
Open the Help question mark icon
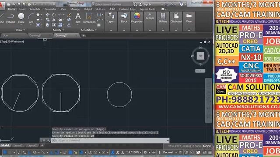[x=182, y=4]
